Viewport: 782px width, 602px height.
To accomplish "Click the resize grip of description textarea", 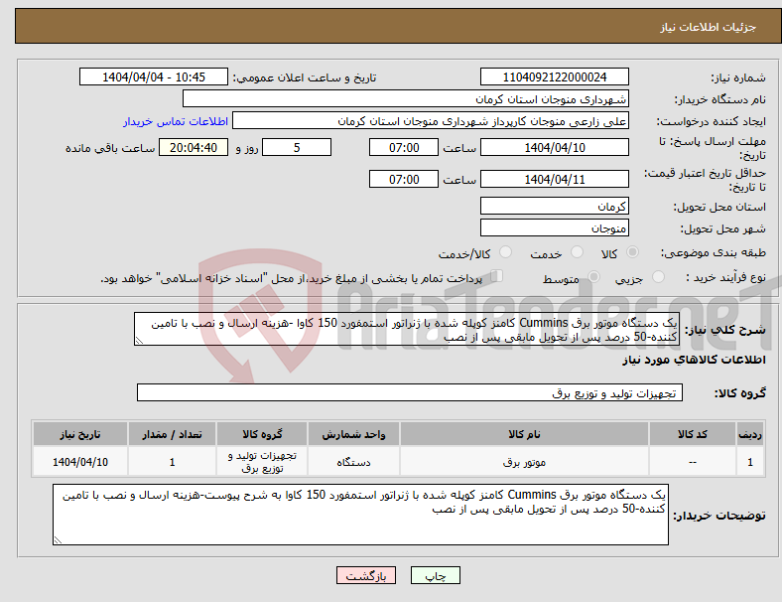I will pyautogui.click(x=139, y=341).
